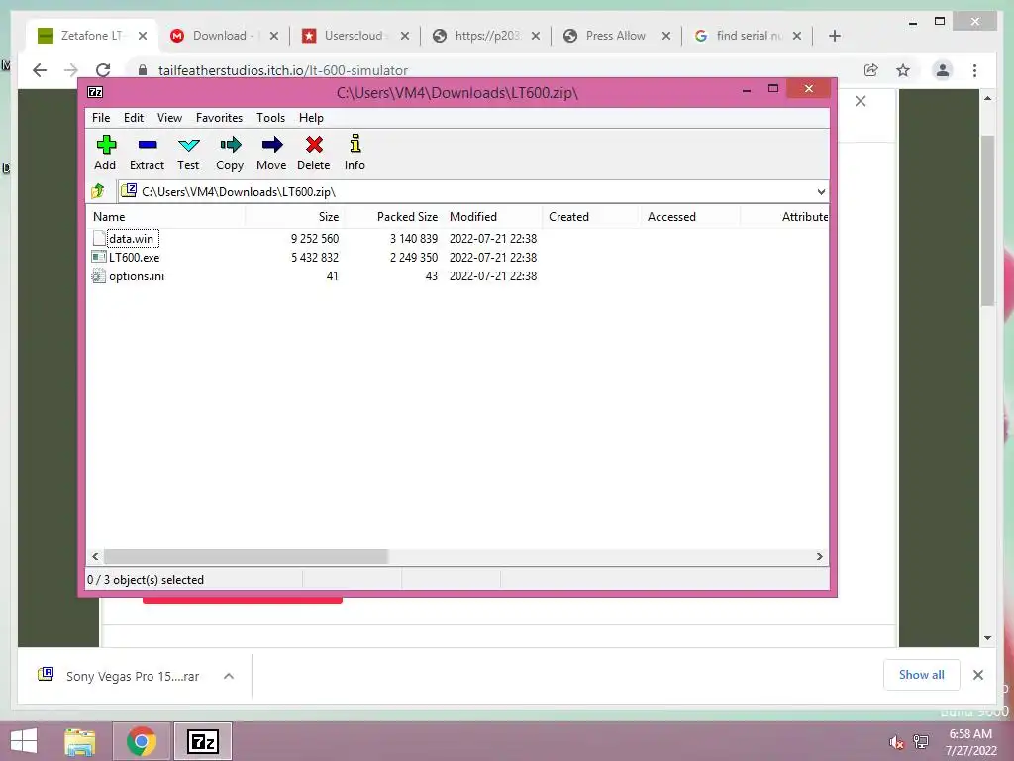Open Chrome three-dot menu
Image resolution: width=1014 pixels, height=761 pixels.
click(x=974, y=70)
